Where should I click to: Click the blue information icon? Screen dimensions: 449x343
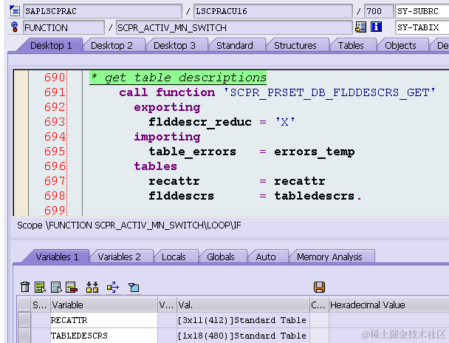tap(376, 27)
